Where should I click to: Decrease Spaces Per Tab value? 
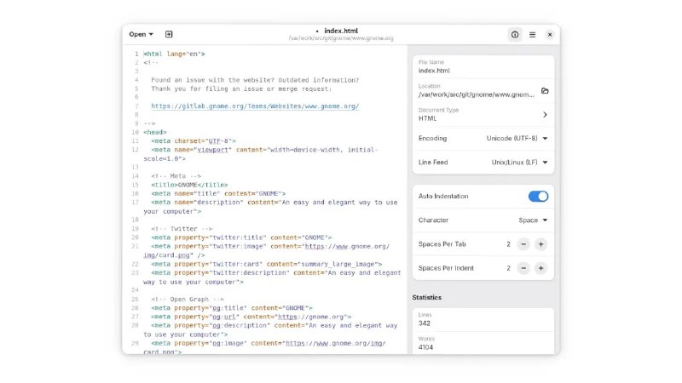tap(523, 244)
